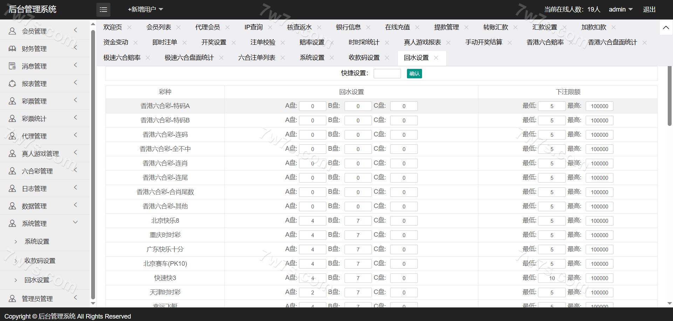This screenshot has height=321, width=673.
Task: Click the hamburger menu toggle icon
Action: pyautogui.click(x=103, y=10)
